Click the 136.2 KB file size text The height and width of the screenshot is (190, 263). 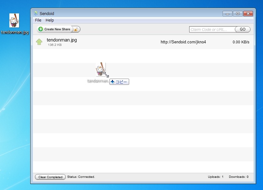pyautogui.click(x=55, y=45)
